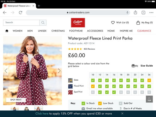Jump back using the TOP button
The height and width of the screenshot is (117, 156).
click(x=149, y=99)
